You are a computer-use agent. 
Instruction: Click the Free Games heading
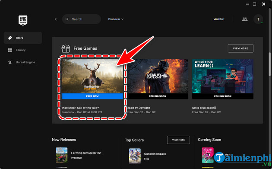click(x=85, y=48)
